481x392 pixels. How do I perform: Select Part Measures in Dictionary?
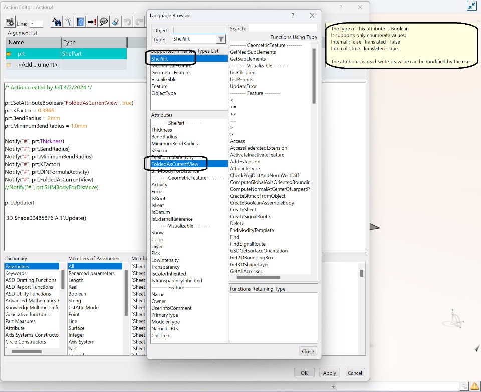coord(20,321)
